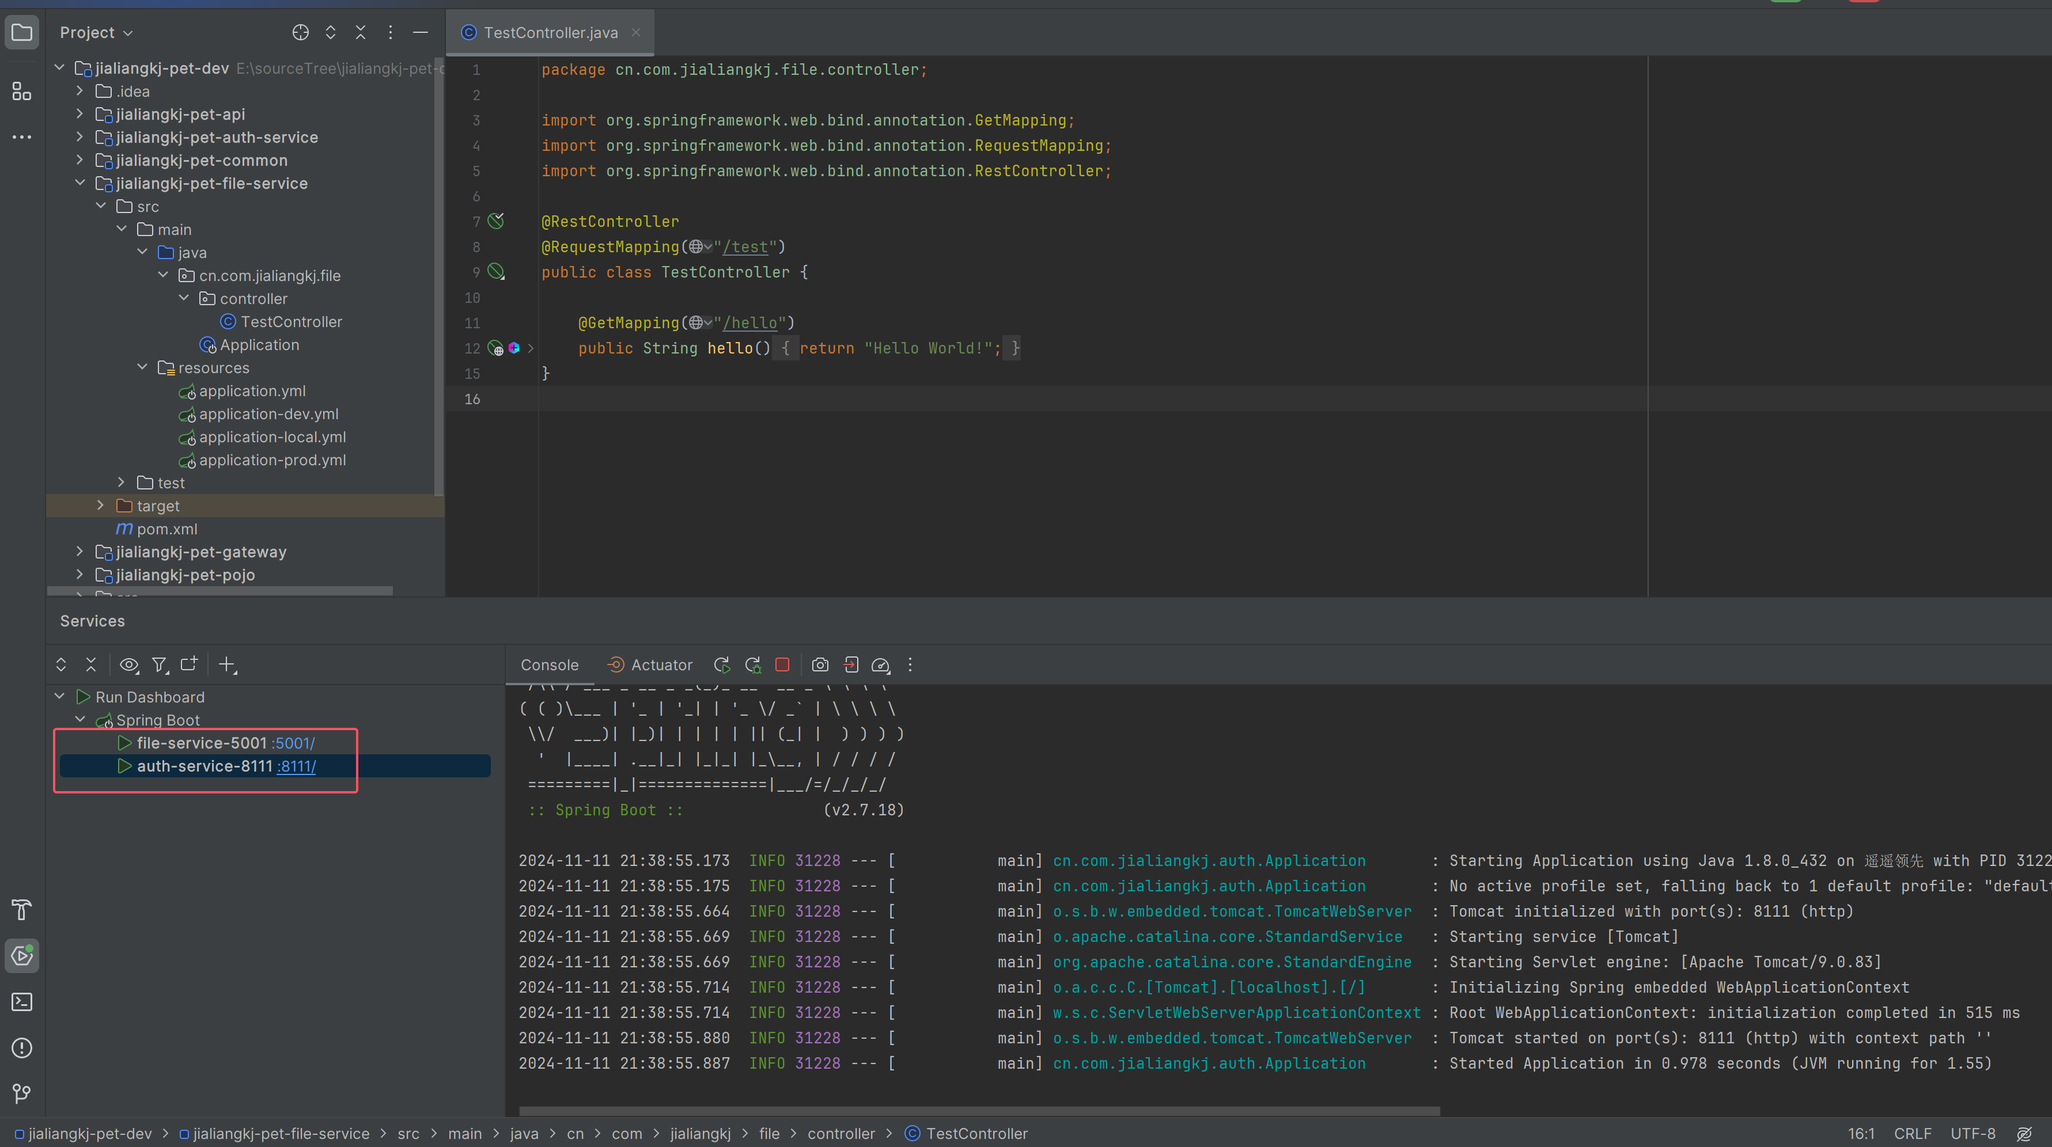Screen dimensions: 2052x1147
Task: Open services in new tab icon
Action: (x=189, y=664)
